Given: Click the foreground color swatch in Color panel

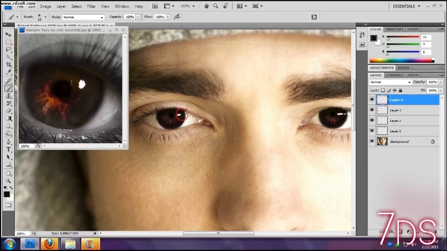Looking at the screenshot, I should point(374,38).
